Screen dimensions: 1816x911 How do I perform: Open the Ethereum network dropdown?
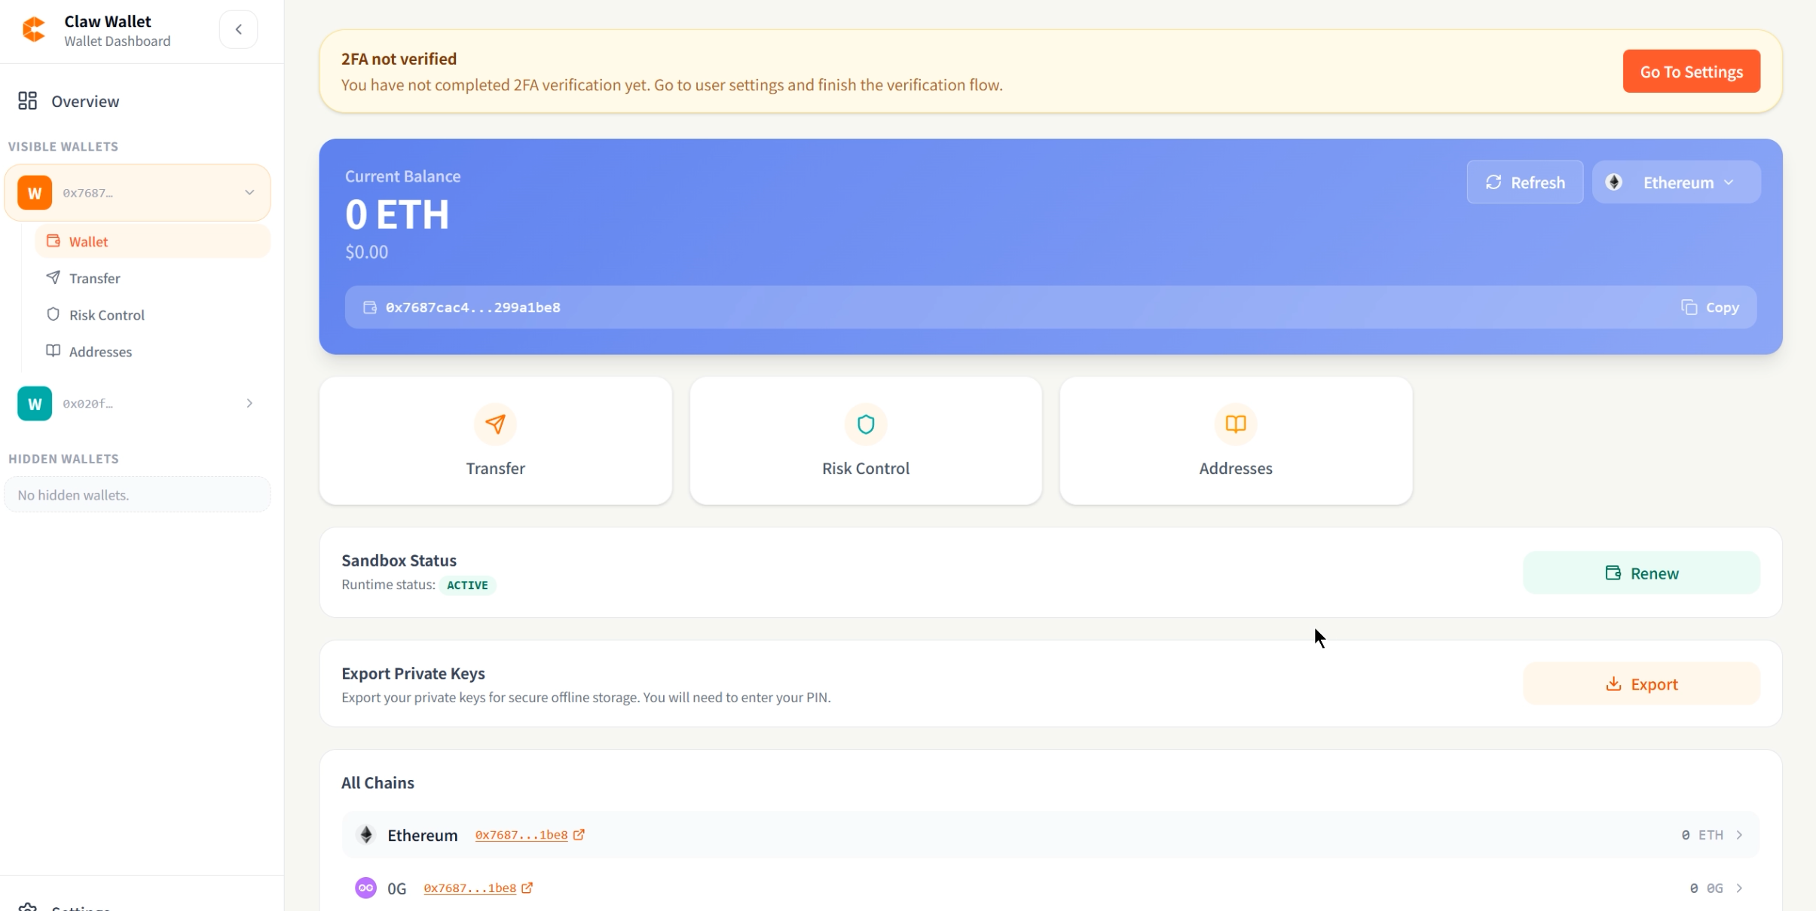point(1676,182)
